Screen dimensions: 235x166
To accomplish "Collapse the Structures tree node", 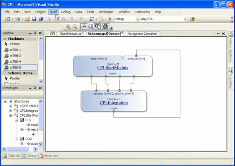I will [5, 101].
